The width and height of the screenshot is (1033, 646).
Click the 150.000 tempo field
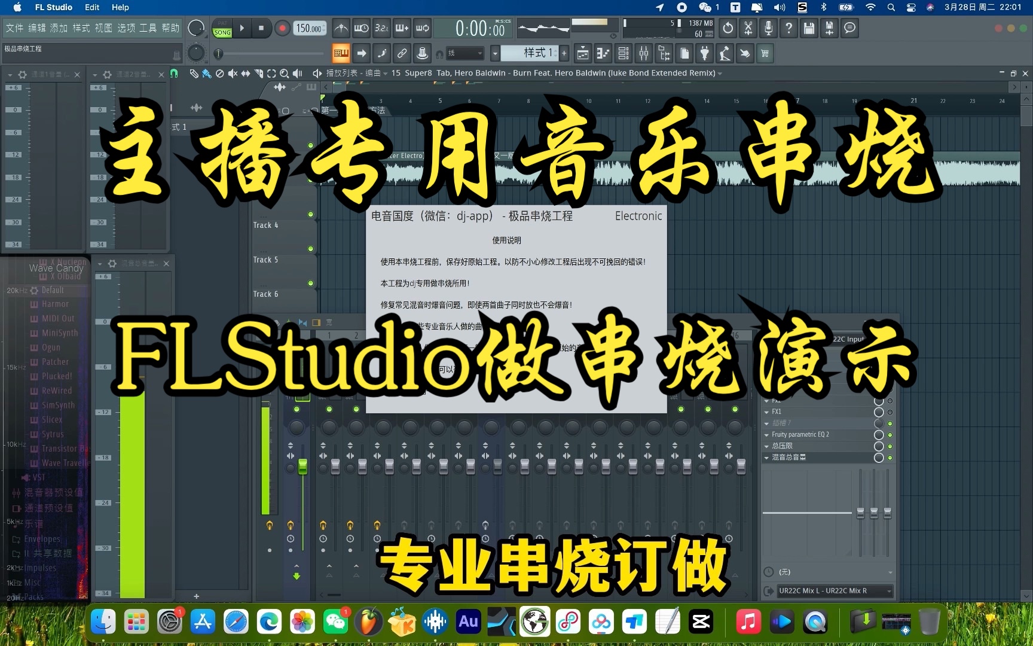coord(310,28)
